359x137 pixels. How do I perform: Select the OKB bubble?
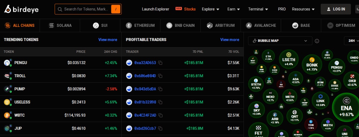click(352, 80)
